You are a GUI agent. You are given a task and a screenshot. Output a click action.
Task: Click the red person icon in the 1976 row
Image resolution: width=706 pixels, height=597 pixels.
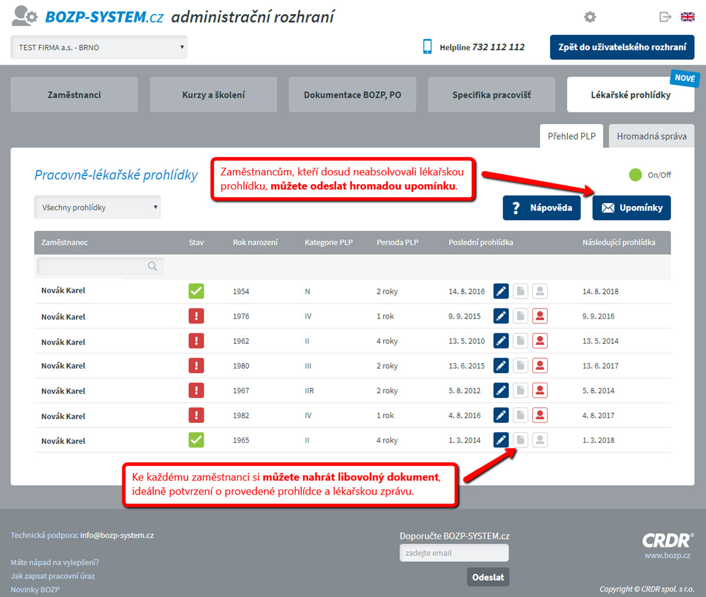click(540, 316)
